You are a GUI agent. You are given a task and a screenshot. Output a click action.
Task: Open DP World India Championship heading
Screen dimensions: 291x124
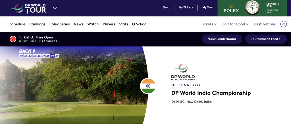(x=211, y=93)
